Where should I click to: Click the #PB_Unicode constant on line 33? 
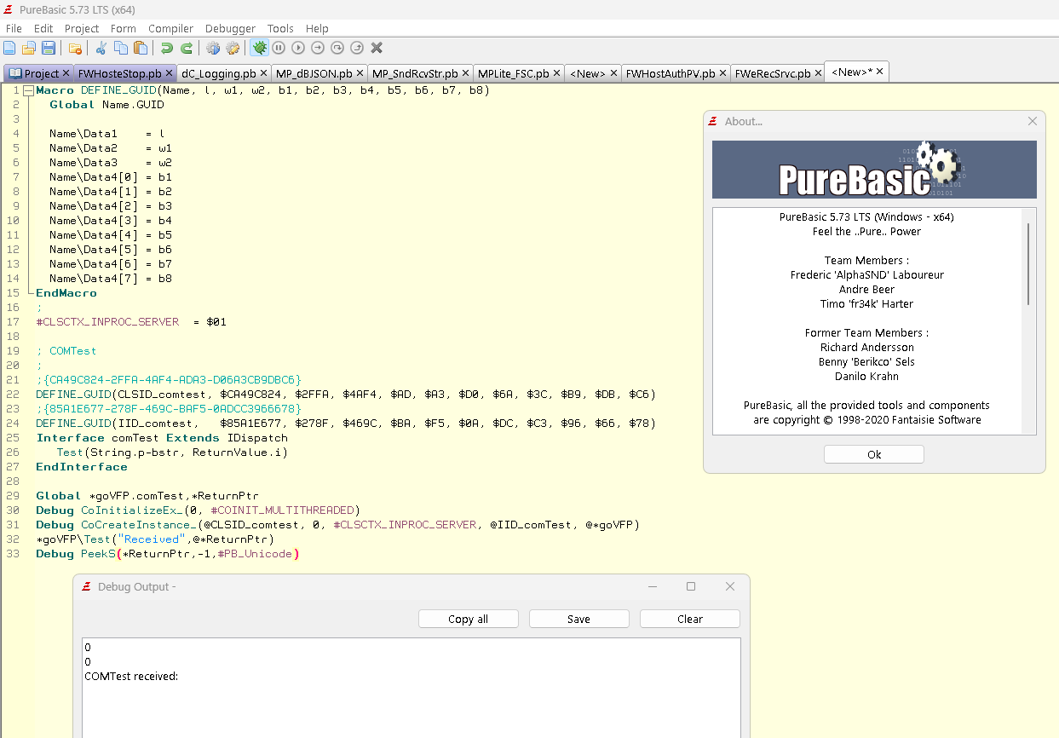click(255, 553)
